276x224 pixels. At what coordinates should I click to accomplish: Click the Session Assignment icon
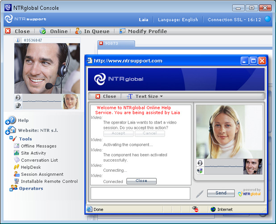(x=17, y=174)
